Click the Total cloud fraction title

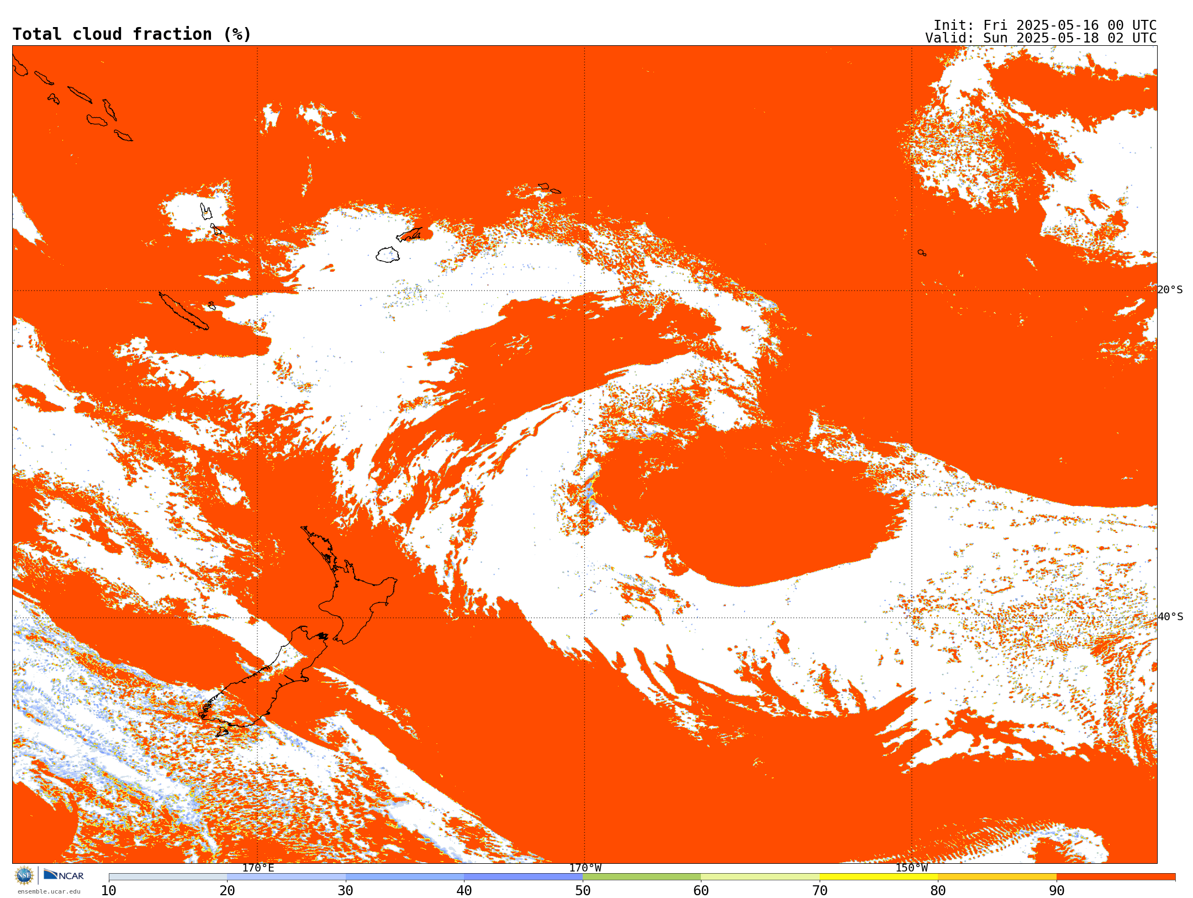131,34
